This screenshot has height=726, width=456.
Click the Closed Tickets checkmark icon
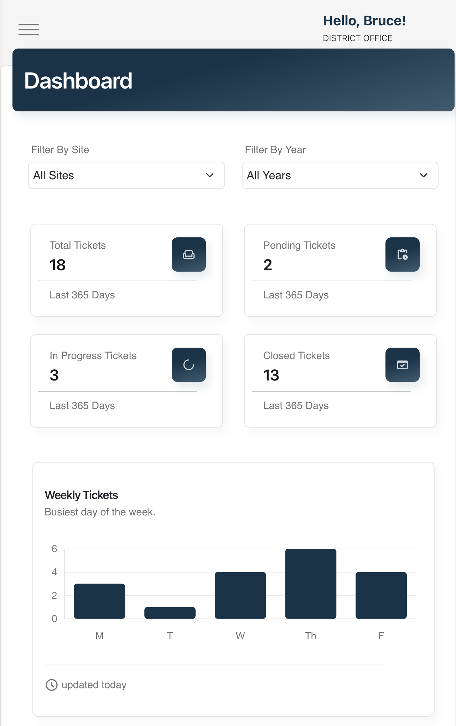[x=403, y=365]
